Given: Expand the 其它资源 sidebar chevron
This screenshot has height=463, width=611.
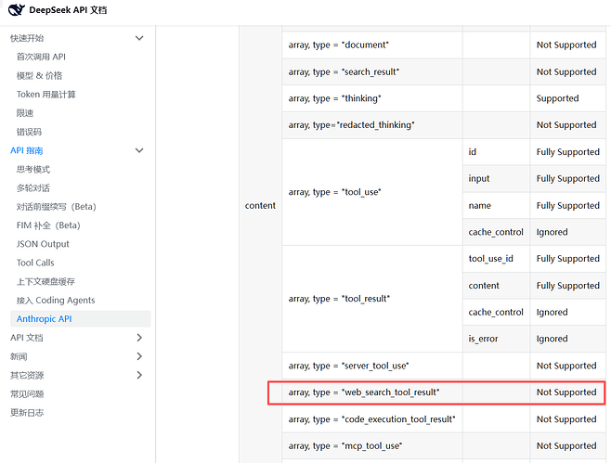Looking at the screenshot, I should click(139, 375).
